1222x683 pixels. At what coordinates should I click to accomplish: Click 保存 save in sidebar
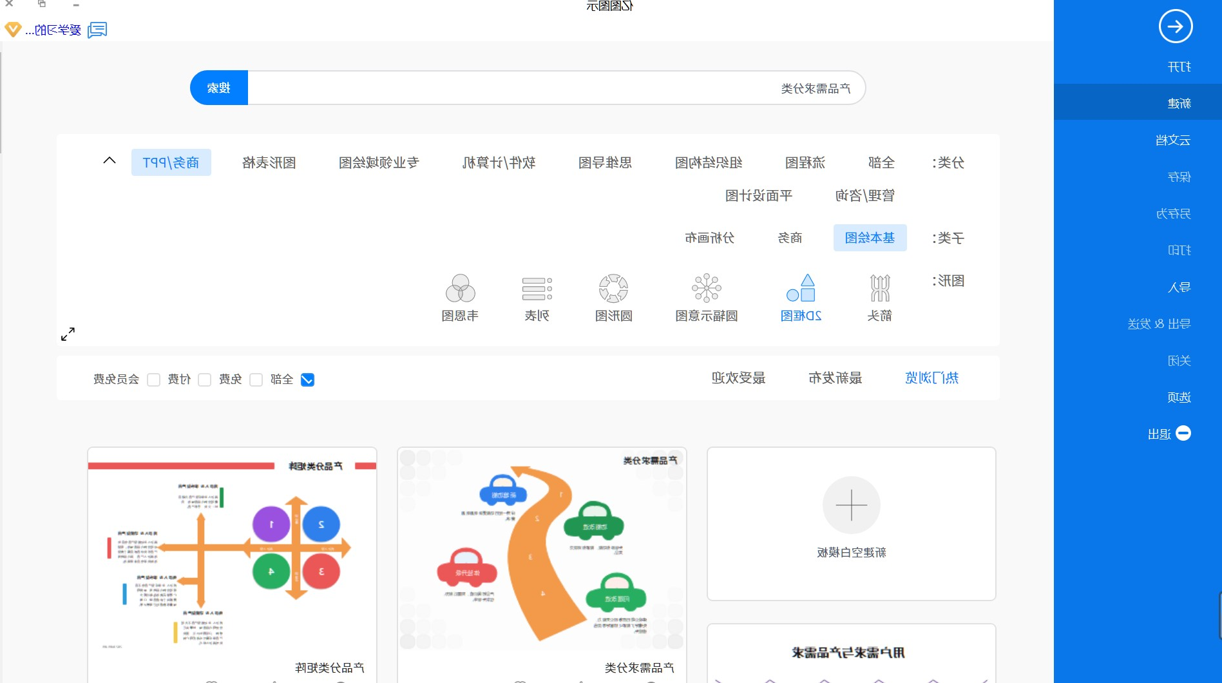pyautogui.click(x=1179, y=177)
